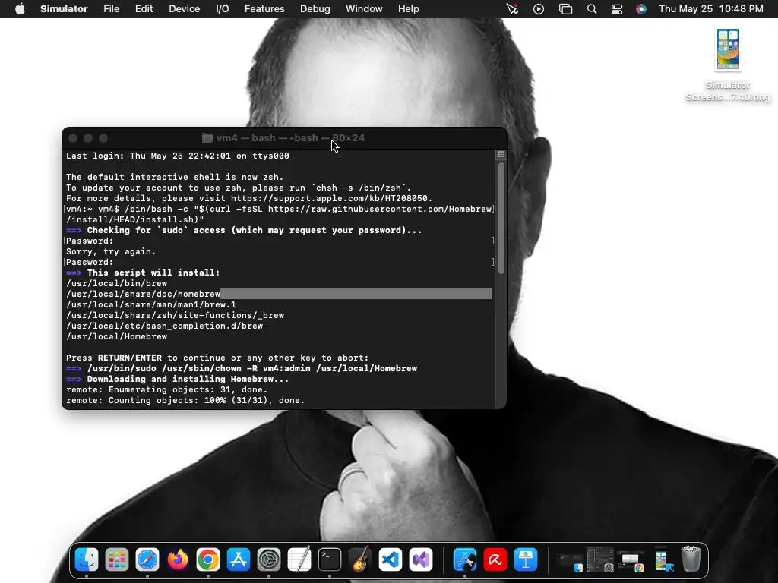Click the Terminal split-pane button above scrollbar
Viewport: 778px width, 583px height.
[501, 155]
